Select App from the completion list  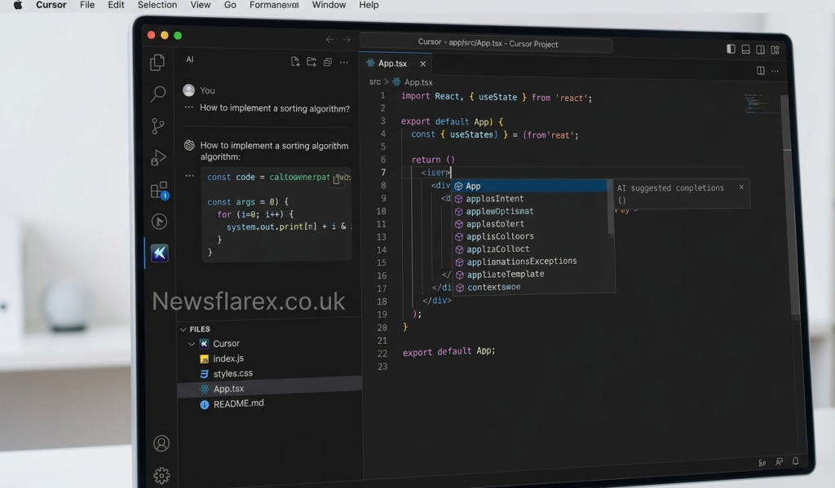click(x=473, y=186)
